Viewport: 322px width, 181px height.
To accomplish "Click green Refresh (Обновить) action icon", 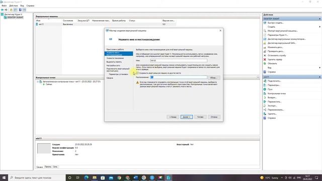I will click(265, 63).
